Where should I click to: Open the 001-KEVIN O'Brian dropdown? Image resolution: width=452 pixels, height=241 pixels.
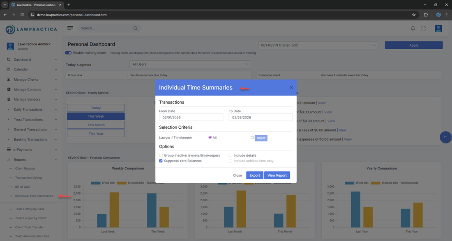tap(318, 45)
